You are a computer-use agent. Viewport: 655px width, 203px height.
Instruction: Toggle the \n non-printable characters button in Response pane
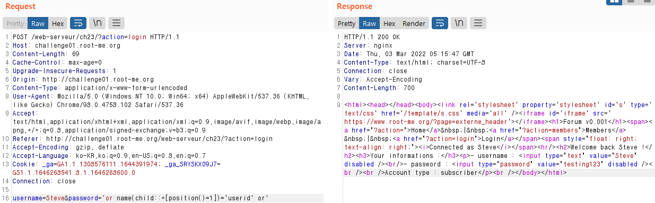tap(459, 23)
